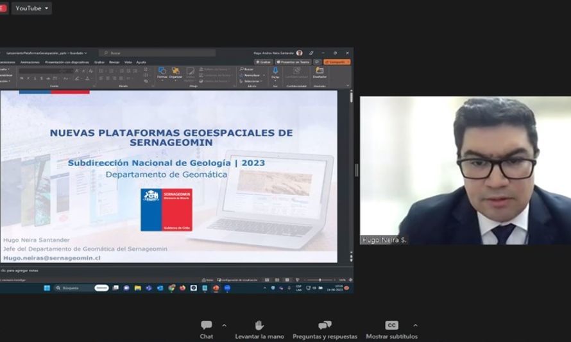Click the PowerPoint Buscar search box

coord(157,53)
